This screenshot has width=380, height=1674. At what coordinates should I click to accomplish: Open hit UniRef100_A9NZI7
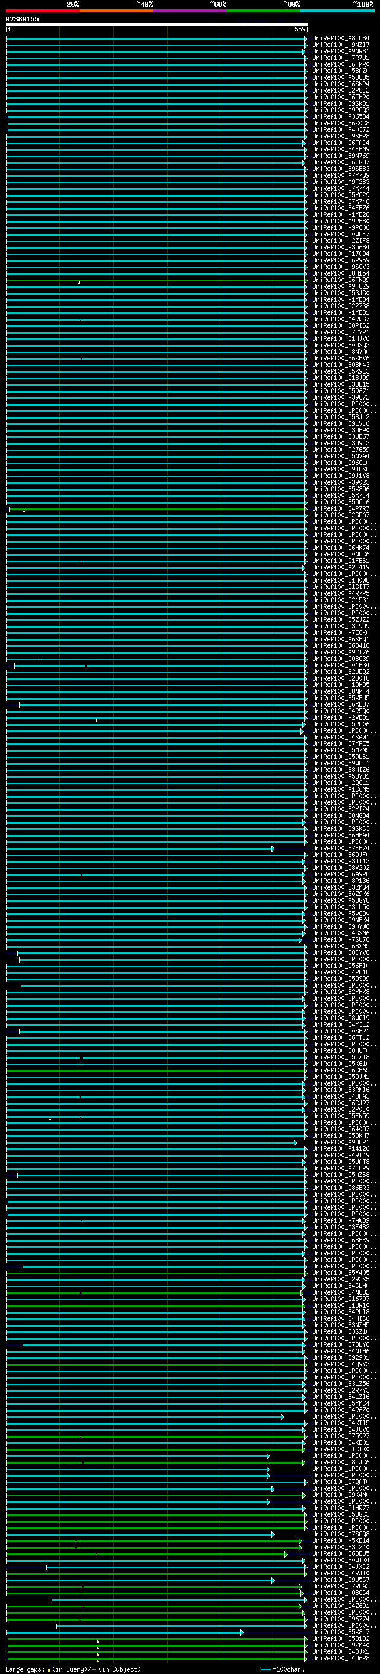pos(341,45)
